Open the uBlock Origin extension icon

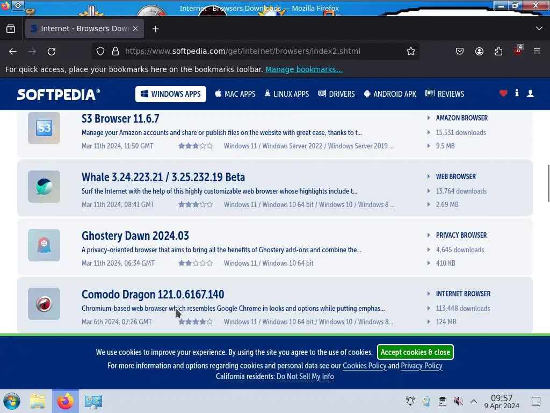tap(518, 51)
